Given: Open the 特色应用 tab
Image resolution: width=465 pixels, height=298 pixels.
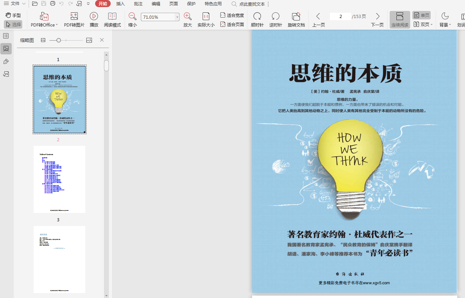Looking at the screenshot, I should (x=213, y=4).
